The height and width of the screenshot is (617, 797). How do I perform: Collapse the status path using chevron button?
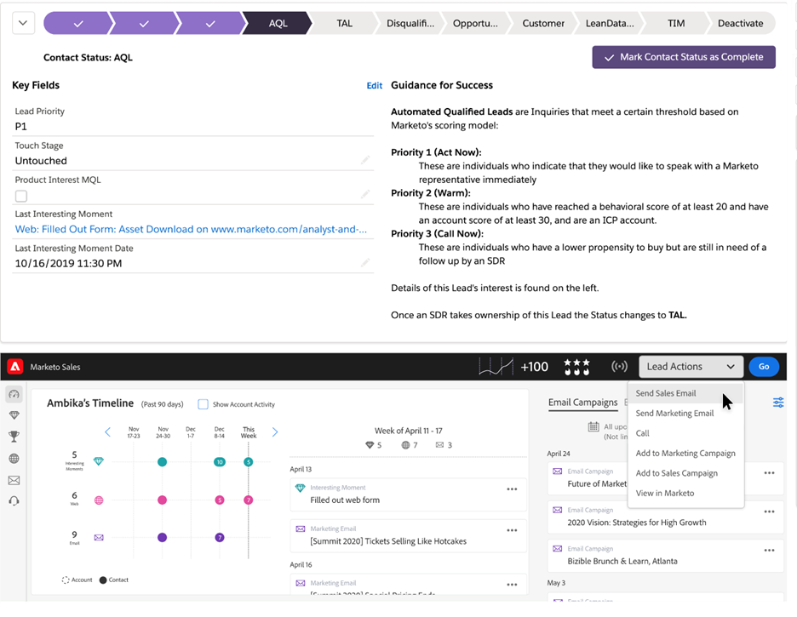click(23, 23)
